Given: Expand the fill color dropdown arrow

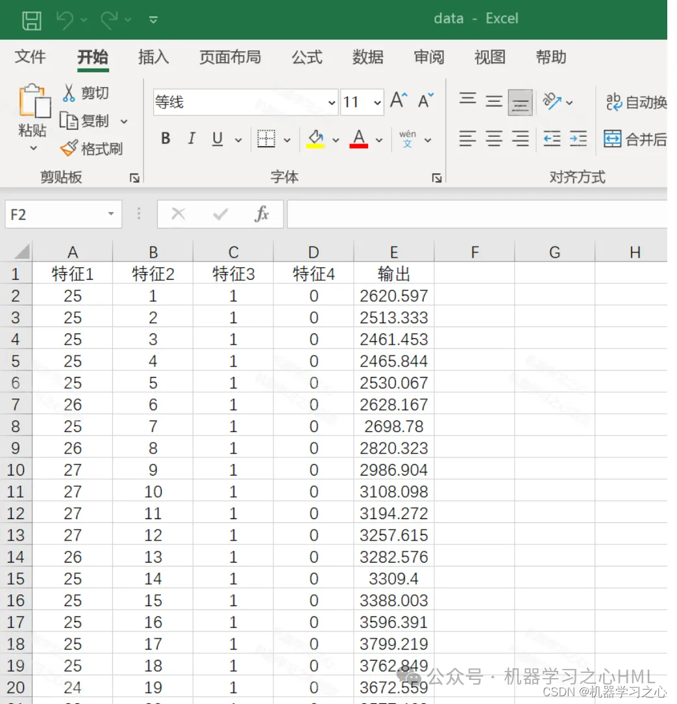Looking at the screenshot, I should click(x=336, y=140).
